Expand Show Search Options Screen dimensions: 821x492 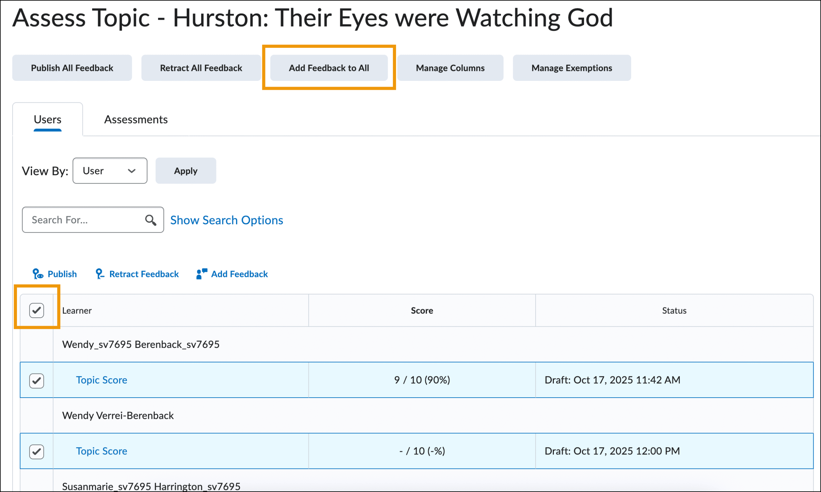tap(226, 220)
